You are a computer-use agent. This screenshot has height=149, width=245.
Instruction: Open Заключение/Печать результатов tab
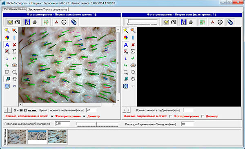pos(48,9)
